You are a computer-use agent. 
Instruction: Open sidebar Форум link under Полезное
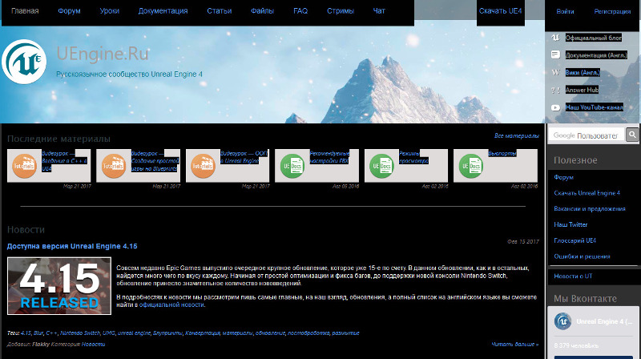[564, 177]
